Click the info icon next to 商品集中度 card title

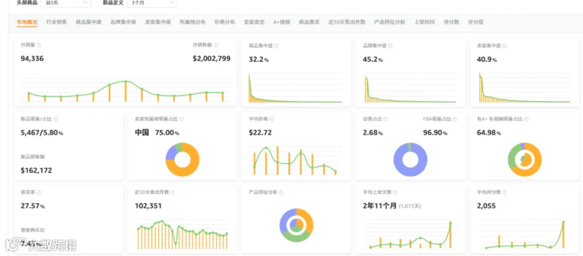pyautogui.click(x=276, y=46)
